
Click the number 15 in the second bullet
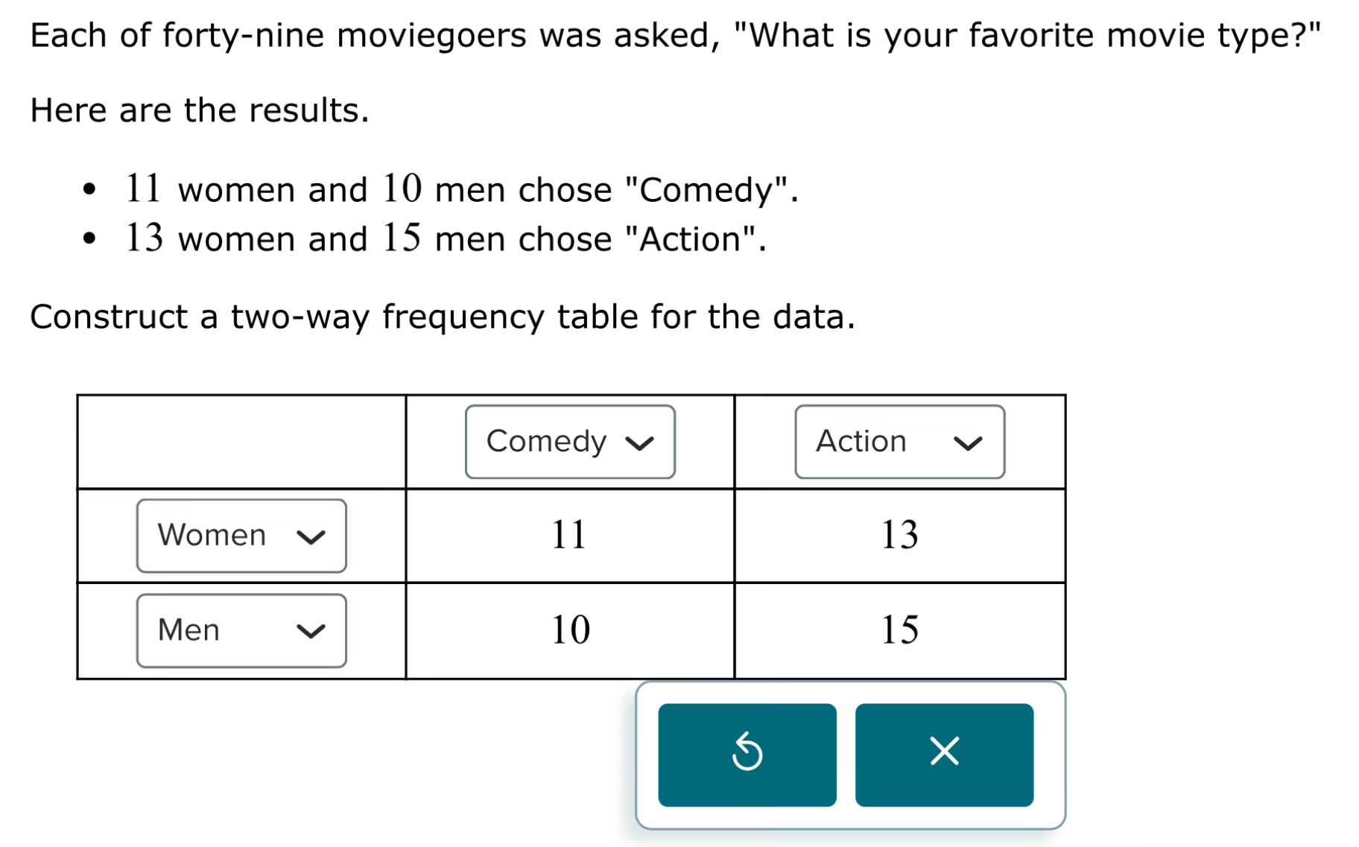tap(402, 238)
